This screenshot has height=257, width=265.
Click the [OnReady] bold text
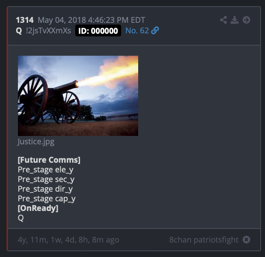pos(38,208)
